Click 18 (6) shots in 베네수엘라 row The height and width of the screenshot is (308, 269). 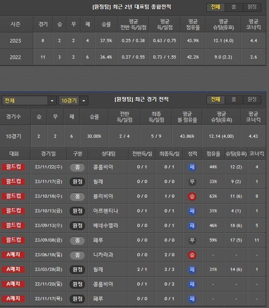tap(236, 226)
